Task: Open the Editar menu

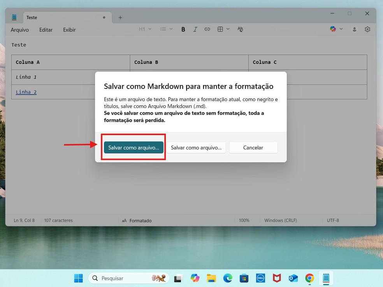Action: point(46,30)
